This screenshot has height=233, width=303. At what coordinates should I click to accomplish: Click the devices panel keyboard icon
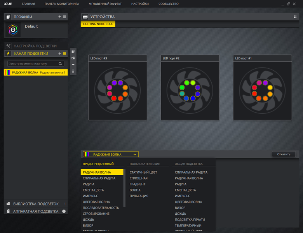(x=85, y=17)
